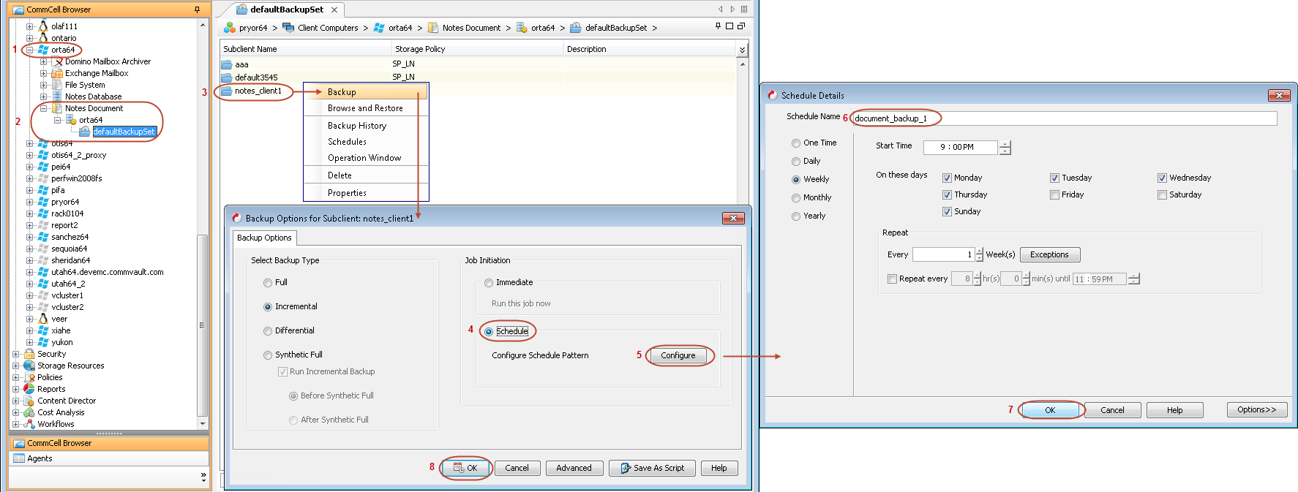Enable the Friday checkbox

click(1054, 195)
